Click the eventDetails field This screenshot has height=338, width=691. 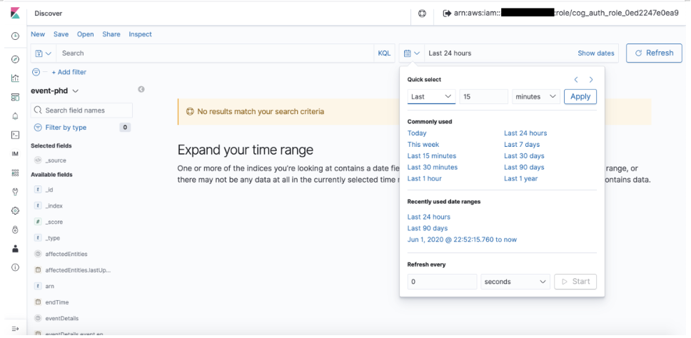[x=61, y=318]
